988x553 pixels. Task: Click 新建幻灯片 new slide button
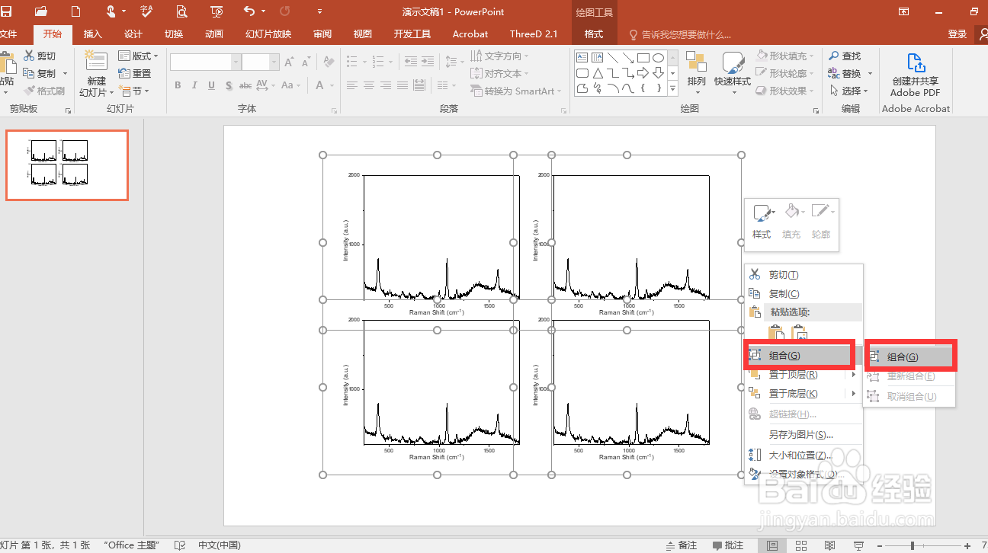click(96, 74)
